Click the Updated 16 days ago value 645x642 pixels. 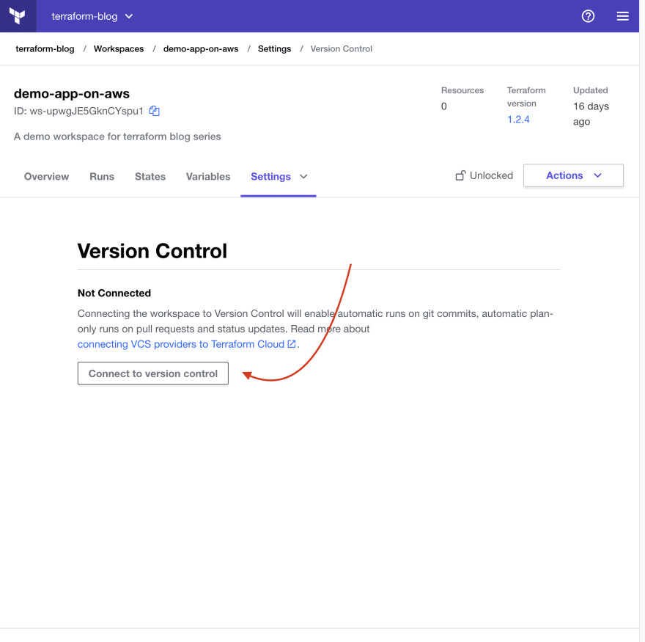coord(591,114)
